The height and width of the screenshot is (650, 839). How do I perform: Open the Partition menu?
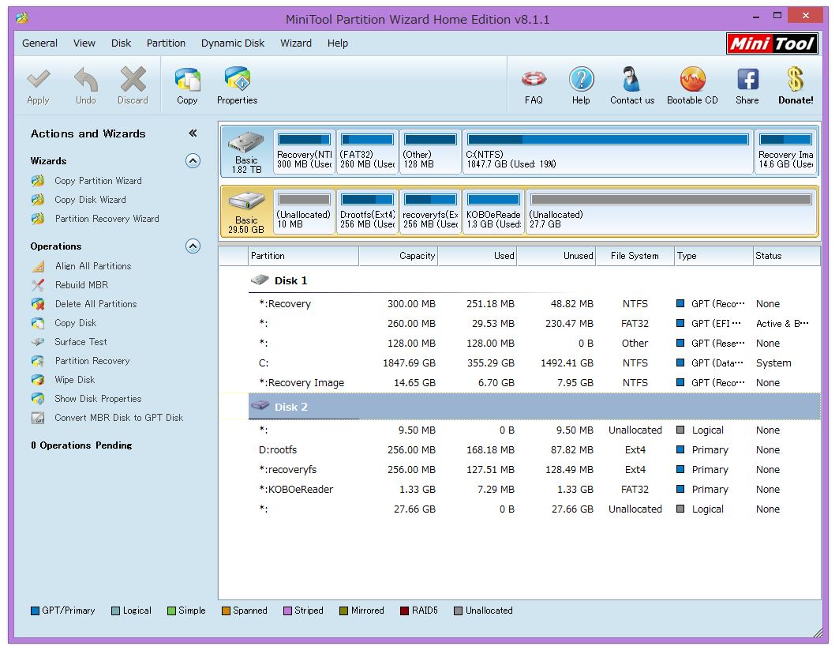coord(166,43)
